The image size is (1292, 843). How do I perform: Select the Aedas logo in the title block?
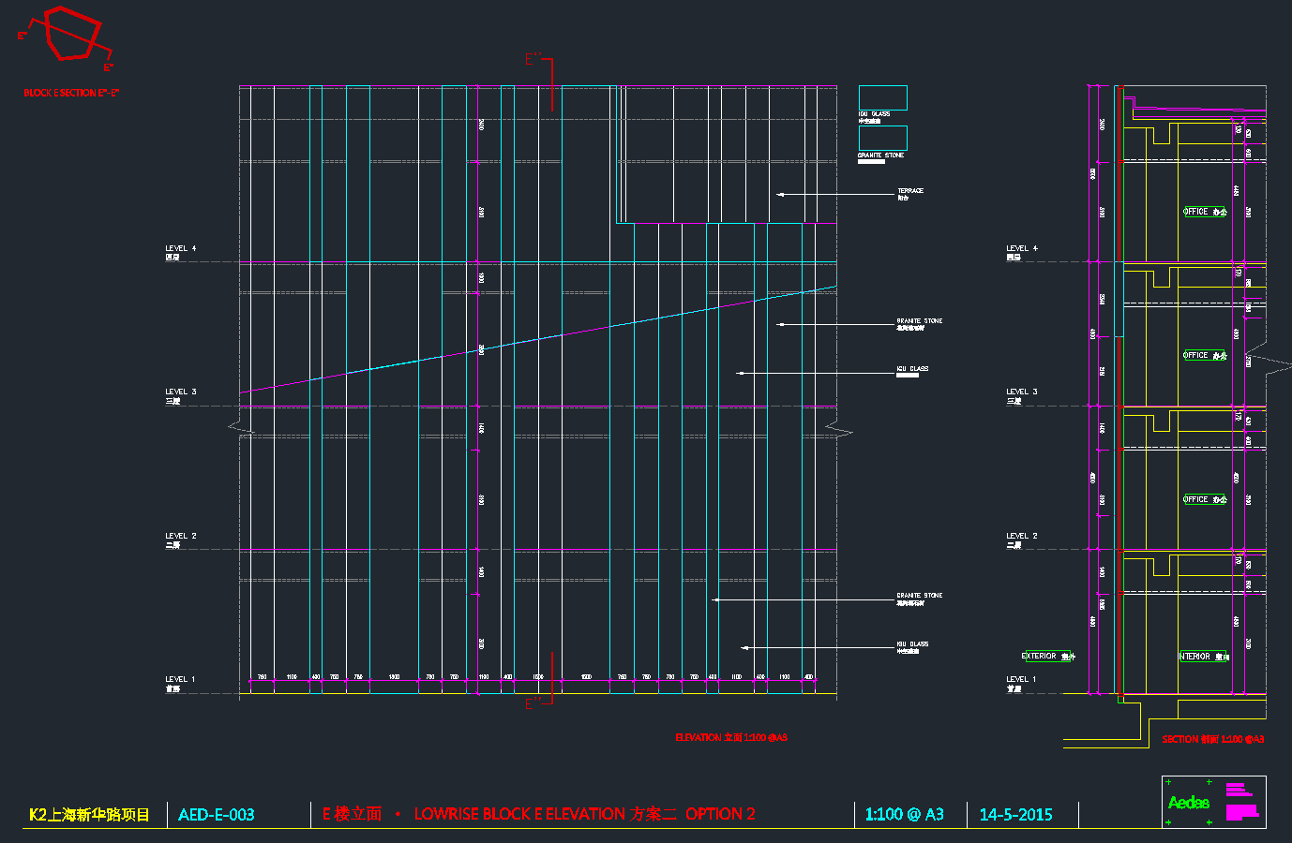[1188, 803]
